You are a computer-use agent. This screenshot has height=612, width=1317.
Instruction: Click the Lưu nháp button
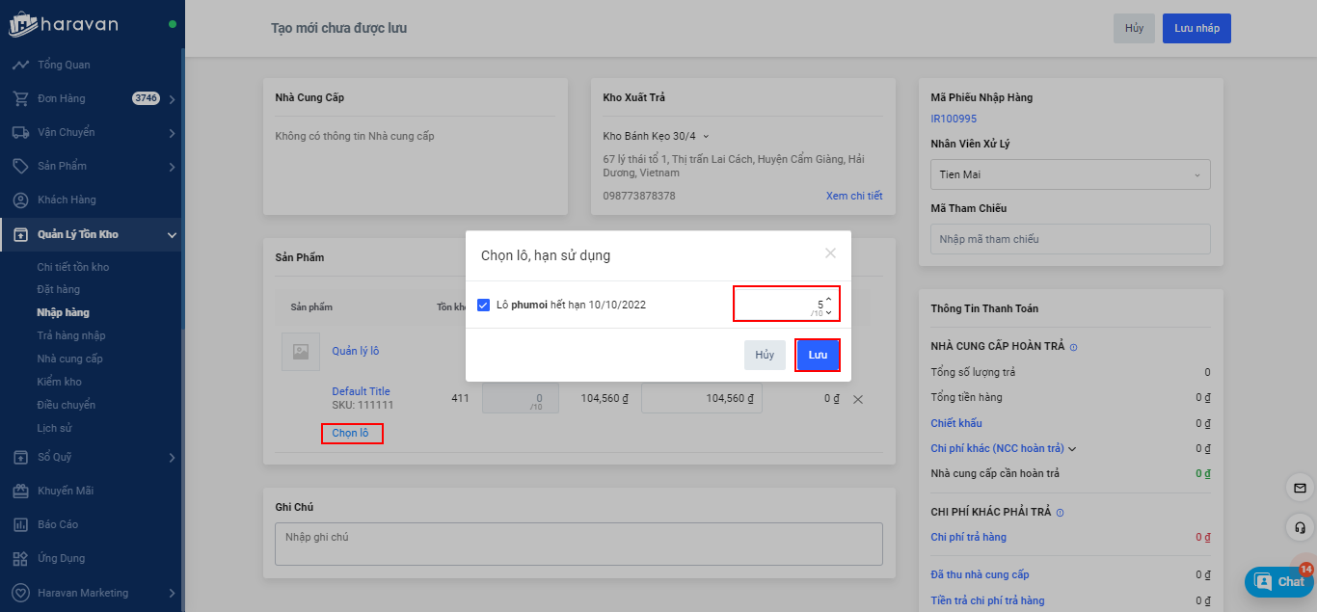[1196, 28]
